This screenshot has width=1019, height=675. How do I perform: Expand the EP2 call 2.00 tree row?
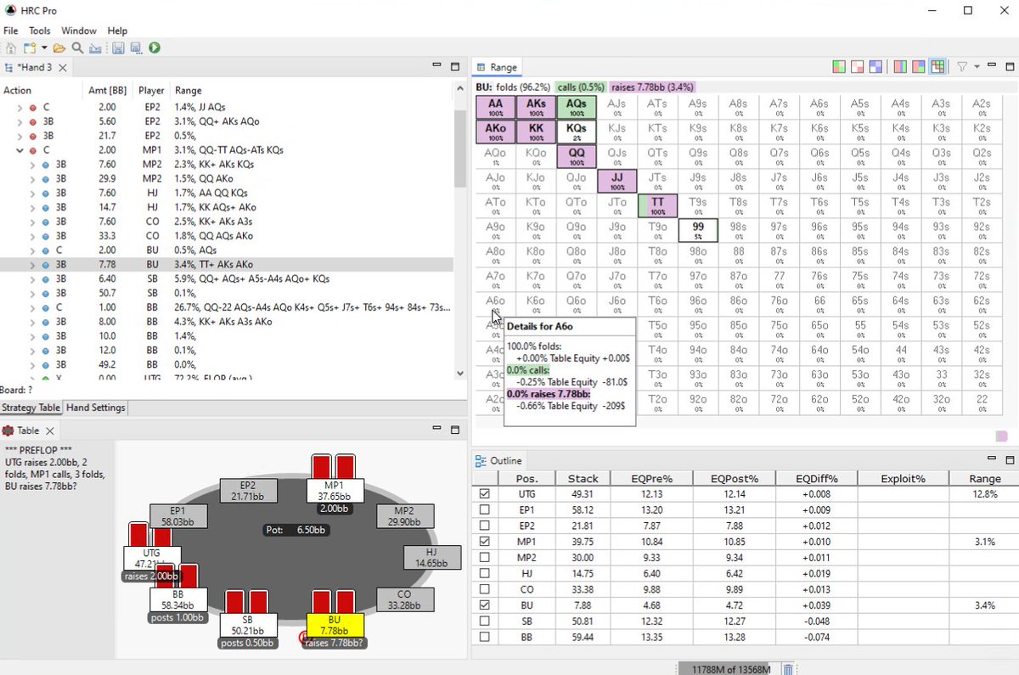[x=20, y=108]
